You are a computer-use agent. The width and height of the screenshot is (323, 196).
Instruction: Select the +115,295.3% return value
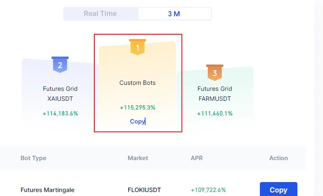click(138, 108)
